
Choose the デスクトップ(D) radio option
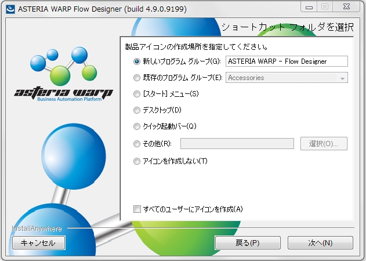pyautogui.click(x=137, y=110)
